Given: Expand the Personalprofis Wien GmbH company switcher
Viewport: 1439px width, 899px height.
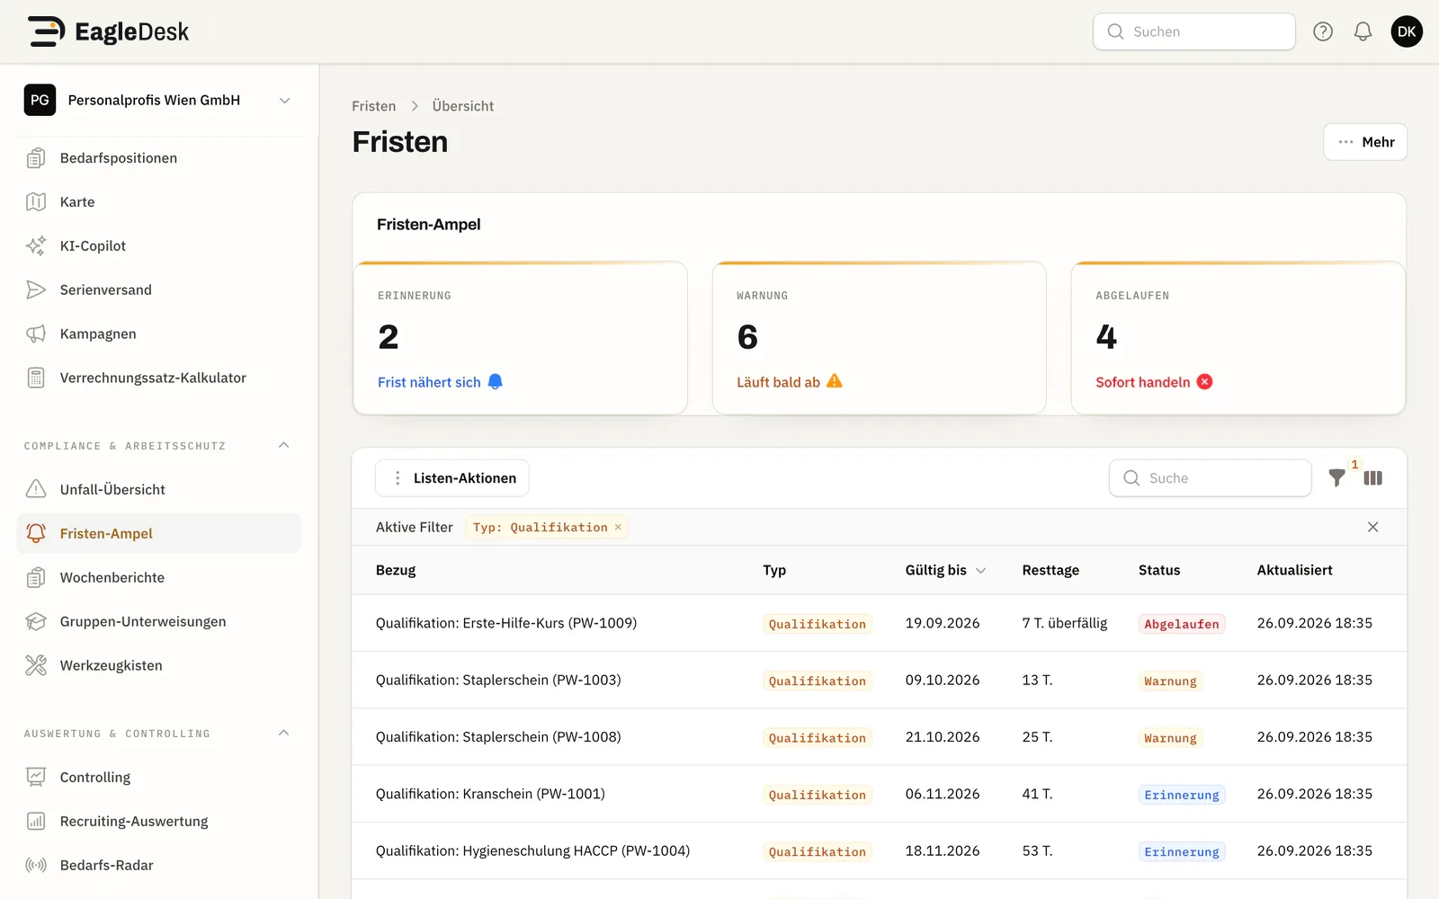Looking at the screenshot, I should coord(159,101).
